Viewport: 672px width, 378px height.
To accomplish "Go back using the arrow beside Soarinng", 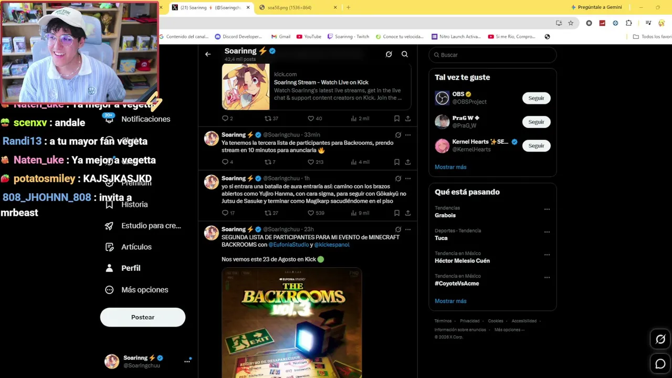I will click(x=208, y=54).
